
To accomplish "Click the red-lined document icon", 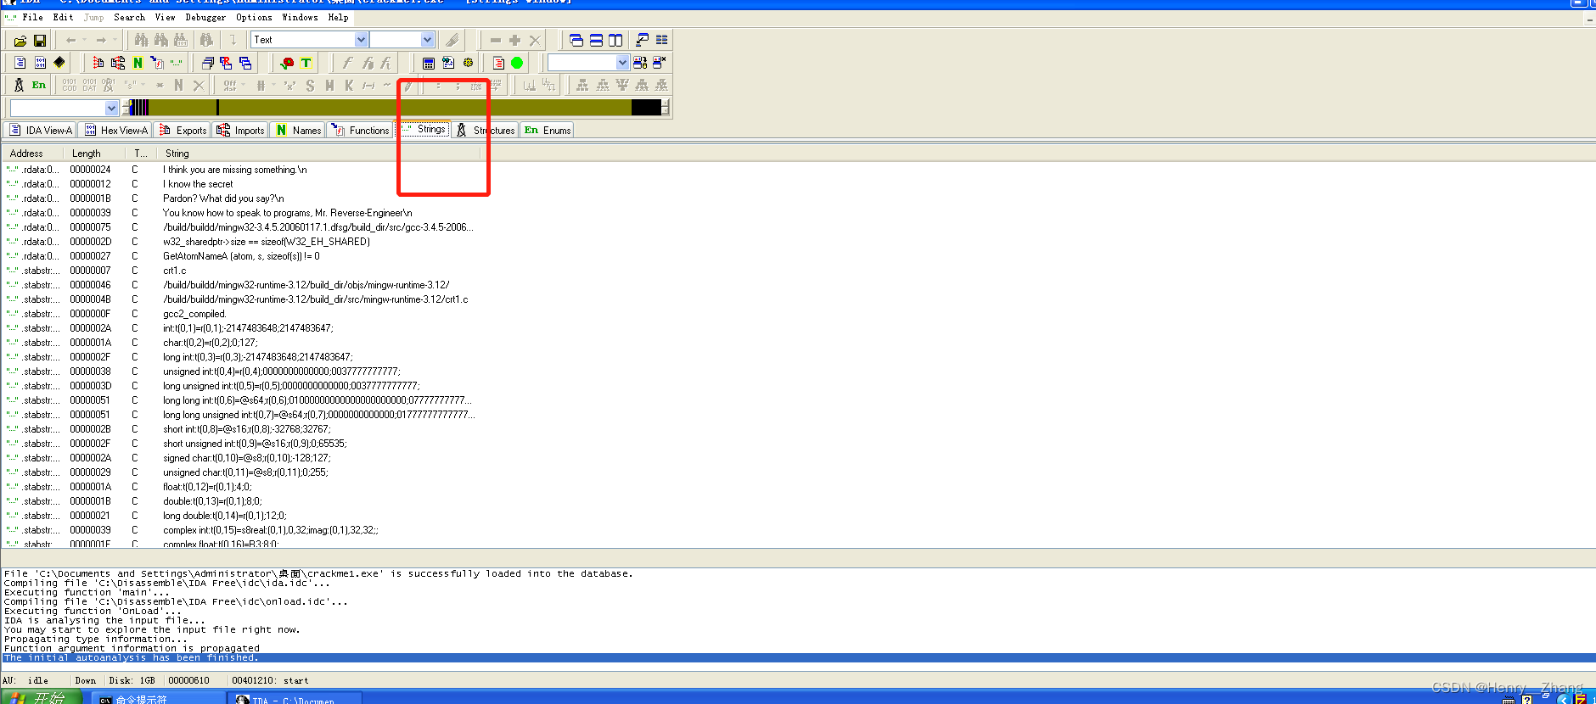I will coord(498,63).
